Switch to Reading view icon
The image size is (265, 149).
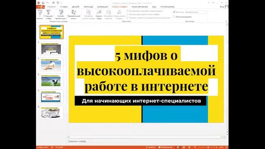pos(190,147)
